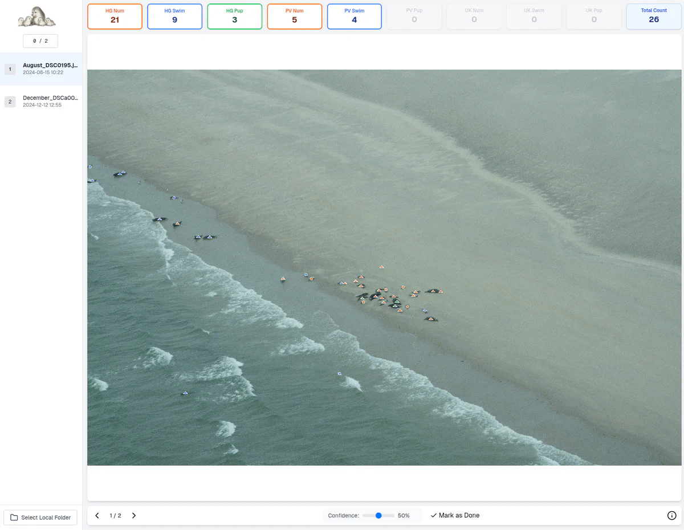The height and width of the screenshot is (530, 684).
Task: Click folder icon in Select Local Folder
Action: (x=14, y=517)
